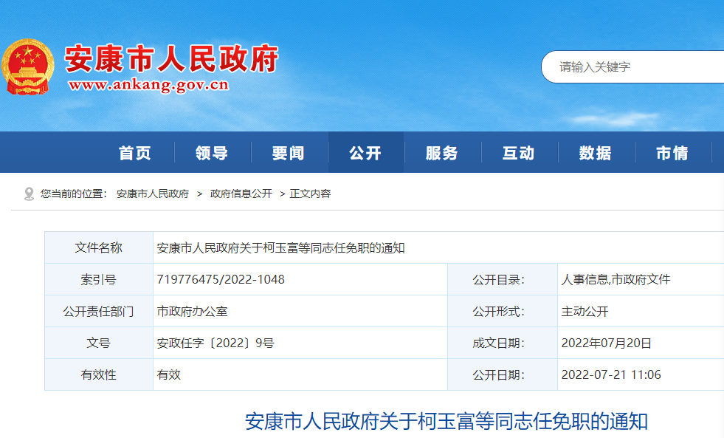Click the 索引号 label cell
The image size is (724, 438).
point(99,279)
